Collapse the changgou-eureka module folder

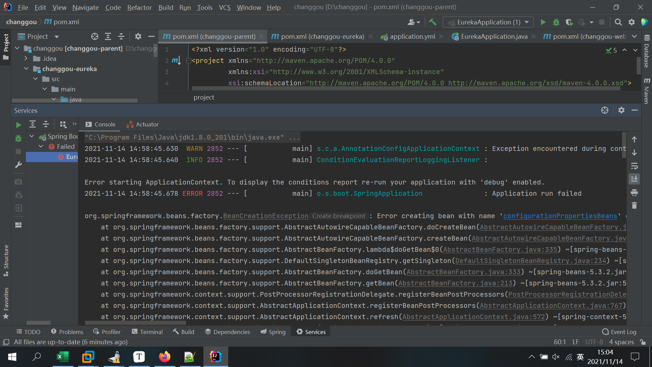coord(26,69)
